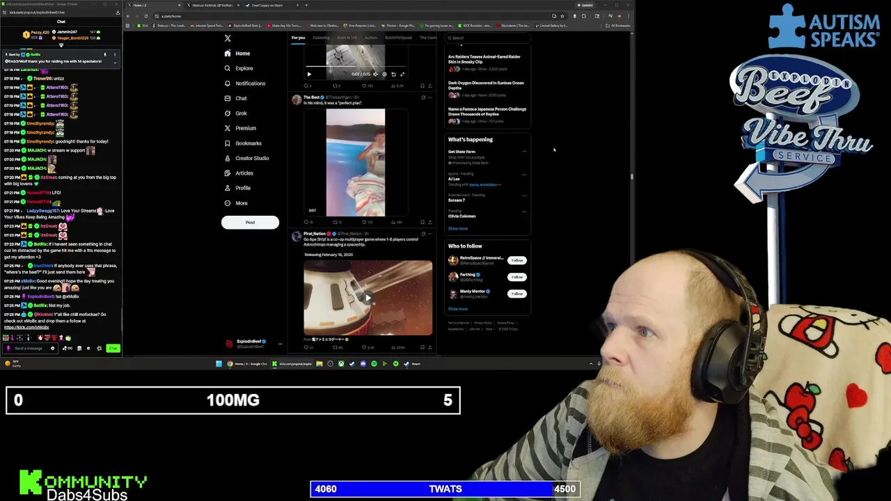Screen dimensions: 891x501
Task: Seek on the top video's progress bar
Action: point(355,67)
